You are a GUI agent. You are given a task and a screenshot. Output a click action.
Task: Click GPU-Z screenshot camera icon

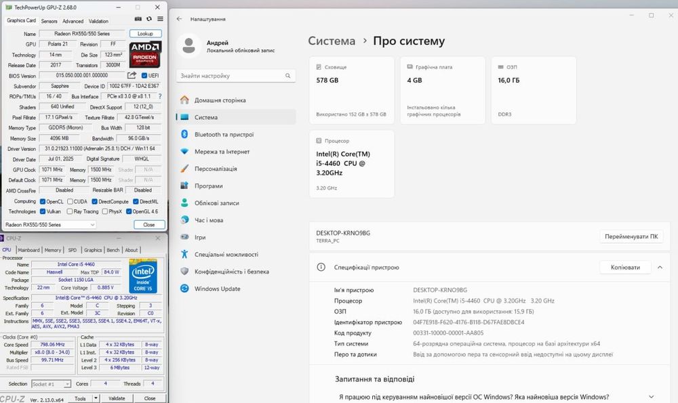coord(138,19)
